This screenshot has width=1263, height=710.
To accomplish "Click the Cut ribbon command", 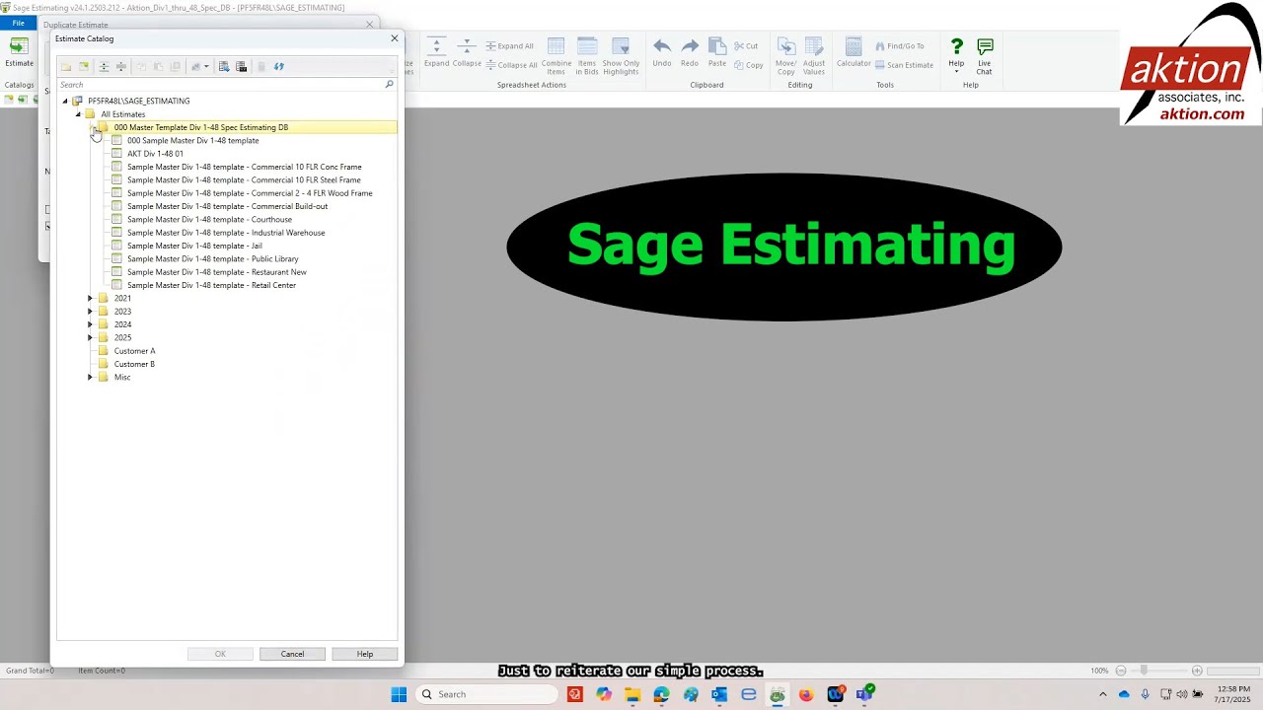I will pos(746,46).
